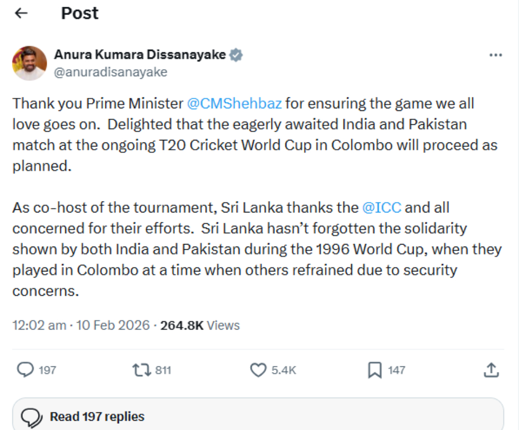Image resolution: width=519 pixels, height=430 pixels.
Task: Click the Read 197 replies button
Action: click(97, 417)
